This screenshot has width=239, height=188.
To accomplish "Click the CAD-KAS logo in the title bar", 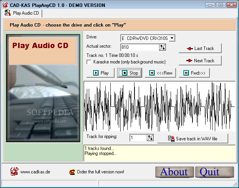I will point(5,5).
